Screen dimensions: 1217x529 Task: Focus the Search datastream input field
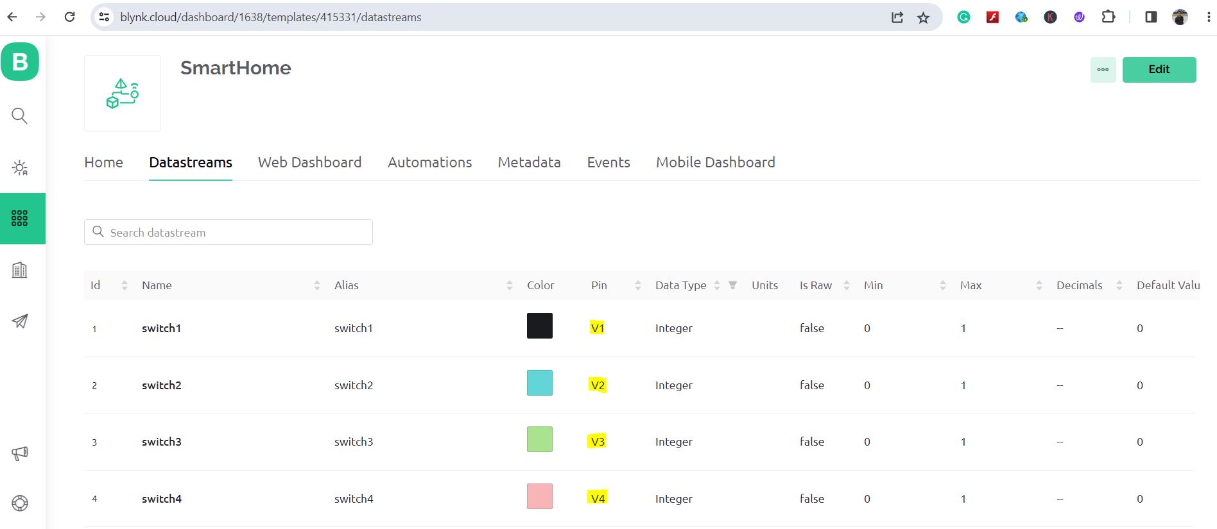[237, 232]
